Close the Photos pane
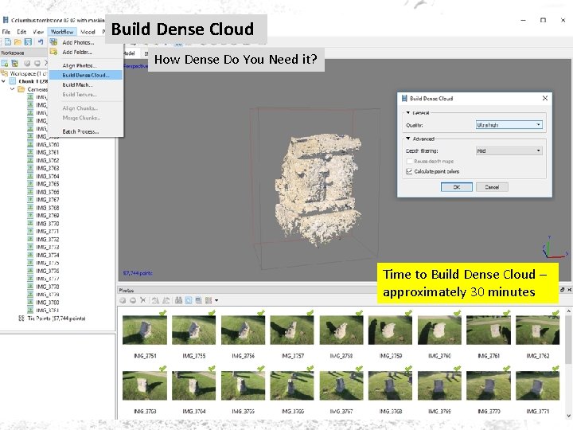Viewport: 573px width, 430px height. point(569,290)
